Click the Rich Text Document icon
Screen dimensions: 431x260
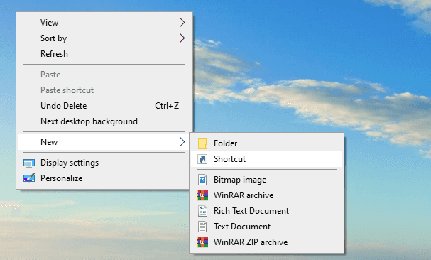click(x=202, y=211)
